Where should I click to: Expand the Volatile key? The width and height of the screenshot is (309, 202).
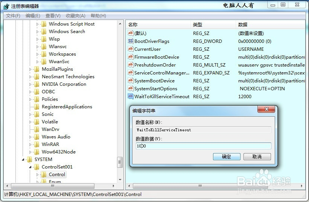pos(30,122)
